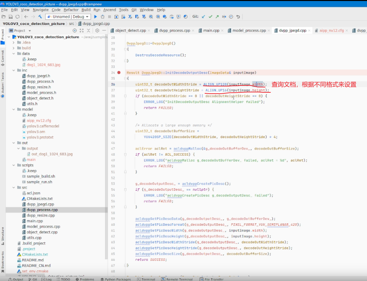Viewport: 367px width, 281px height.
Task: Select README_CN.md in project tree
Action: click(36, 265)
